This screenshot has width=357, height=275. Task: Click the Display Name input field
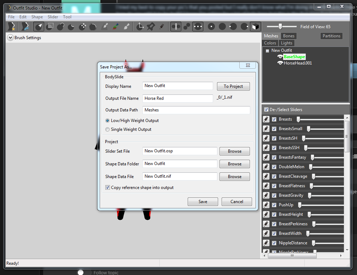tap(177, 86)
